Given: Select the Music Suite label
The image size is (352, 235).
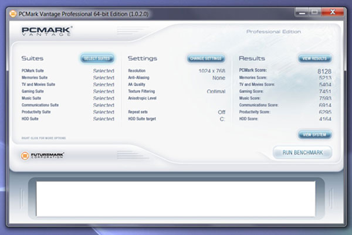Looking at the screenshot, I should 31,98.
